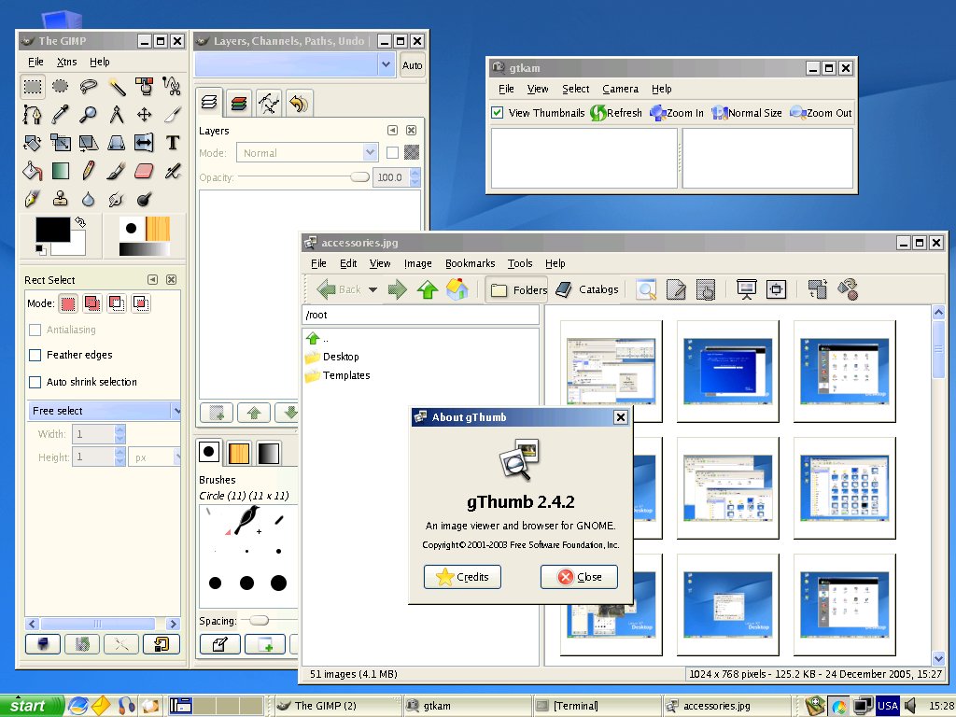Open the Xtns menu in GIMP

66,62
